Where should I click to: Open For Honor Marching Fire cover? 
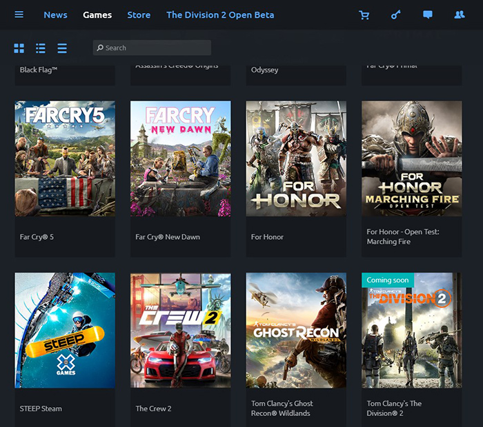(x=412, y=158)
